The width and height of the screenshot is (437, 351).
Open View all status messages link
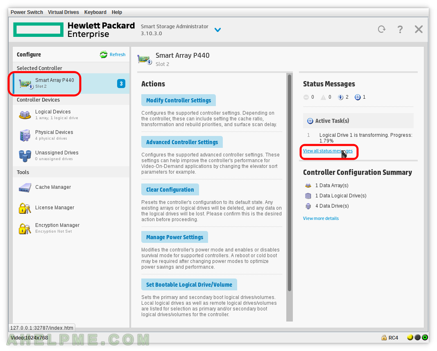point(328,151)
